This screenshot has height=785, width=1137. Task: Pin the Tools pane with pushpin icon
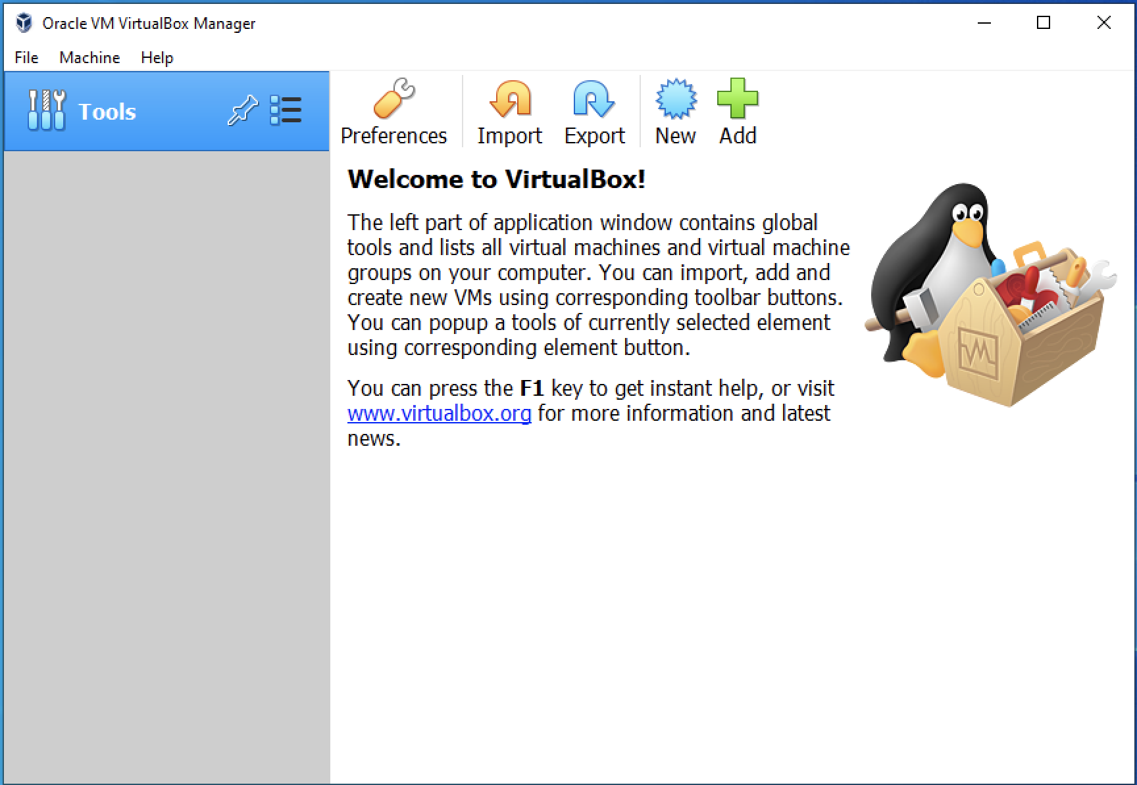pos(243,110)
